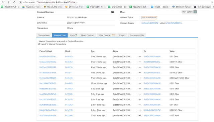
Task: Open the block 6445345 link
Action: click(x=69, y=78)
